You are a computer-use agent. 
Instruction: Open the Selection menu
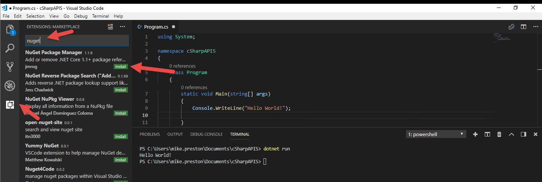(x=35, y=16)
